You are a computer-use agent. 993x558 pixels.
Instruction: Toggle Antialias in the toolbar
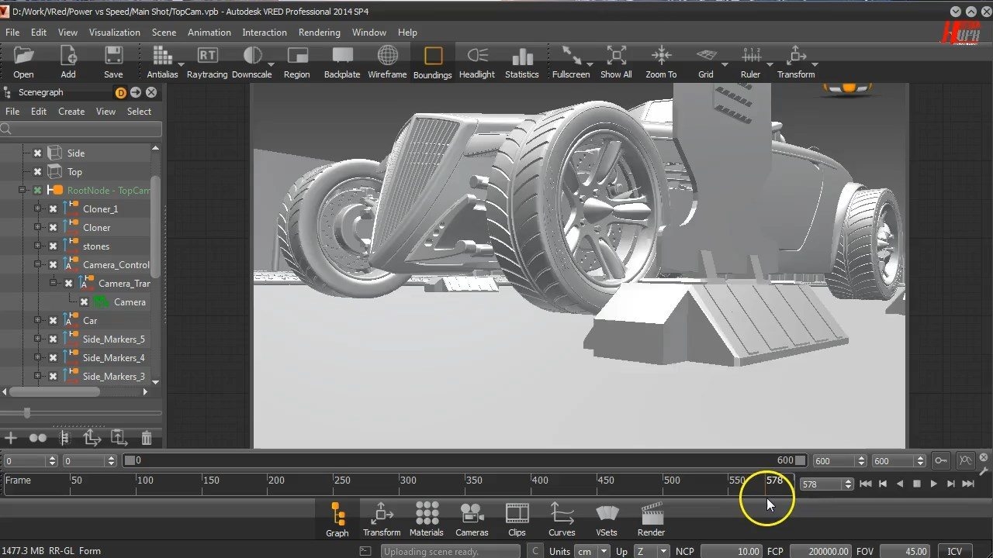pyautogui.click(x=162, y=56)
